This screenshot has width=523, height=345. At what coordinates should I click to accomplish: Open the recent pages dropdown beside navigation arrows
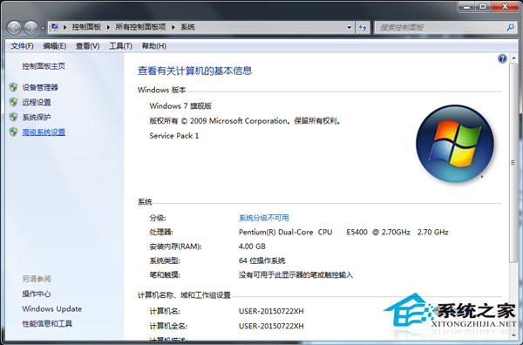[x=43, y=28]
